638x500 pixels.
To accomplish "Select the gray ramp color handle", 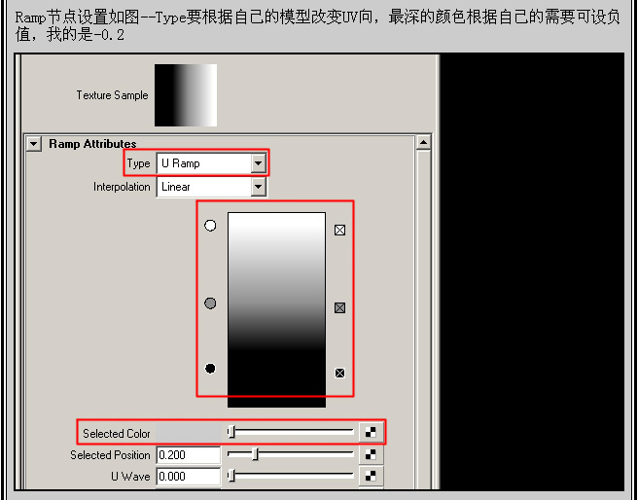I will (x=210, y=304).
